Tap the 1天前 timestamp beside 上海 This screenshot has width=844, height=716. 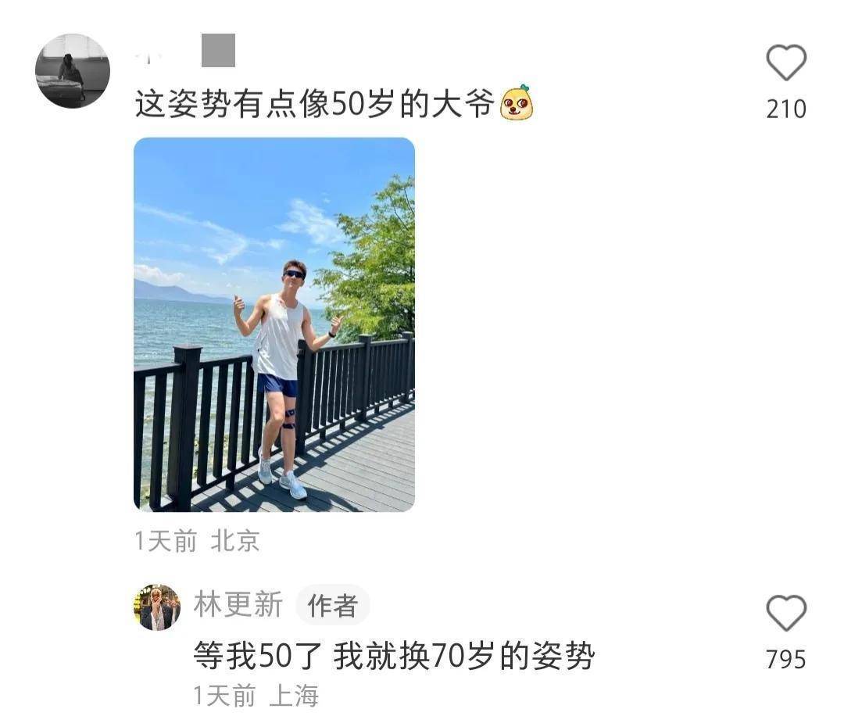[x=224, y=696]
